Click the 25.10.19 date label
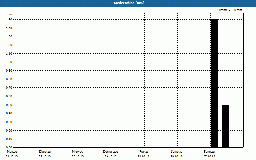 pos(143,156)
